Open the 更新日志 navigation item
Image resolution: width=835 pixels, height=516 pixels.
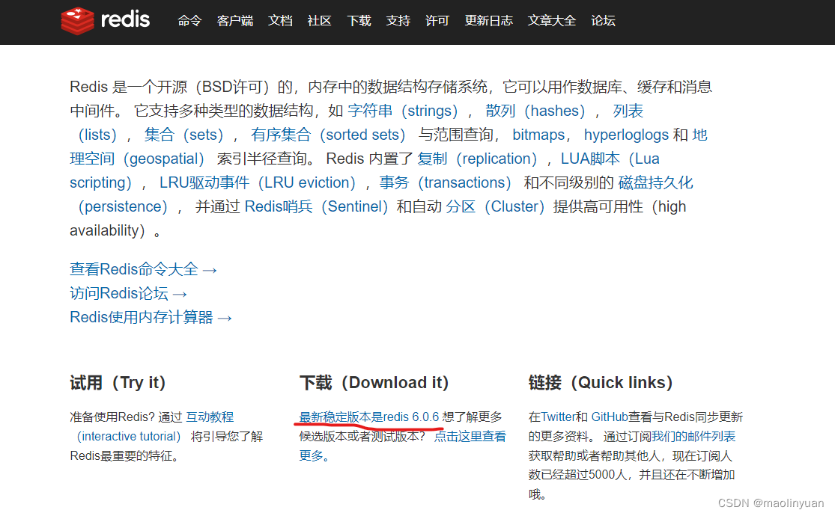pos(488,21)
